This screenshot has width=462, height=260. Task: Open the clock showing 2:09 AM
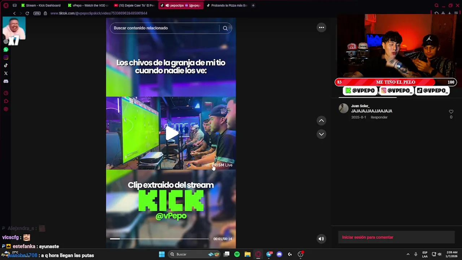[x=452, y=254]
